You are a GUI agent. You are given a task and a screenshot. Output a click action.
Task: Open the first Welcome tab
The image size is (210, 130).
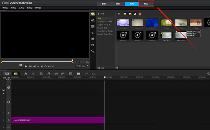click(104, 4)
